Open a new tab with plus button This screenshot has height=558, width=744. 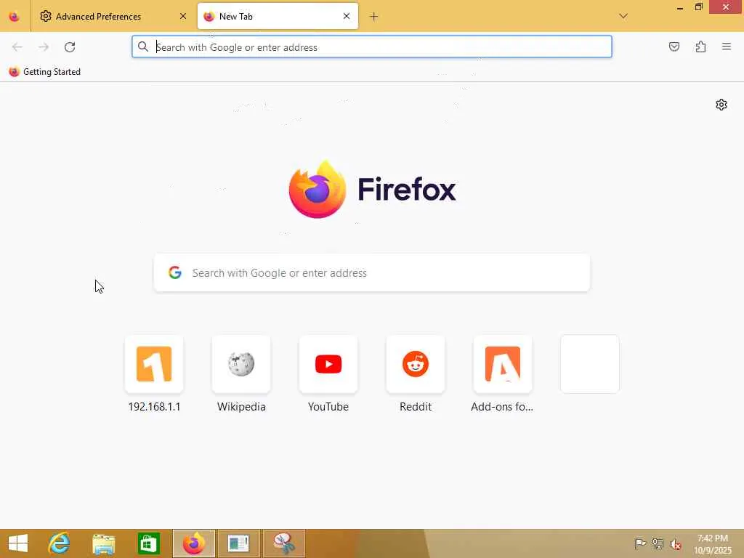pos(374,17)
